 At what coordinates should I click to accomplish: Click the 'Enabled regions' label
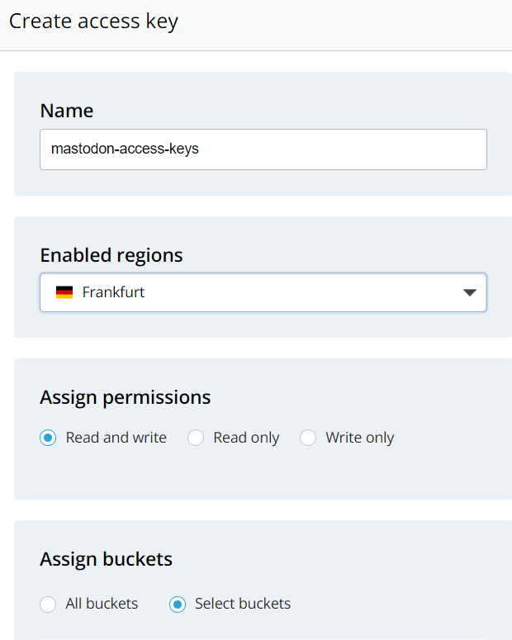point(111,255)
